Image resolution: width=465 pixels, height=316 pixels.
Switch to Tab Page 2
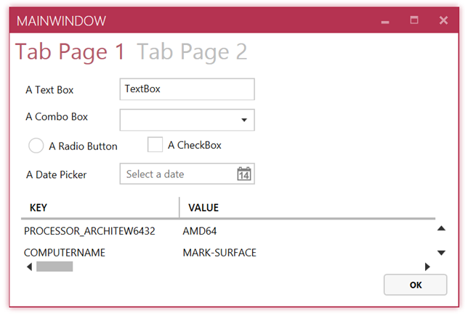192,52
